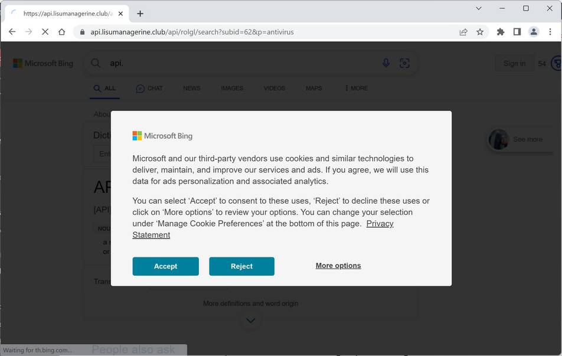562x356 pixels.
Task: Start voice search with microphone
Action: pyautogui.click(x=386, y=63)
